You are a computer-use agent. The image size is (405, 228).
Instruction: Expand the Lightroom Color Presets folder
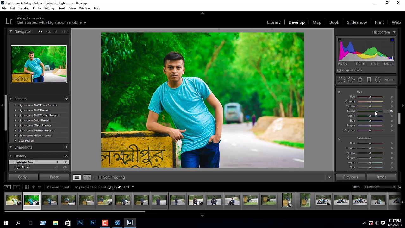click(x=16, y=120)
